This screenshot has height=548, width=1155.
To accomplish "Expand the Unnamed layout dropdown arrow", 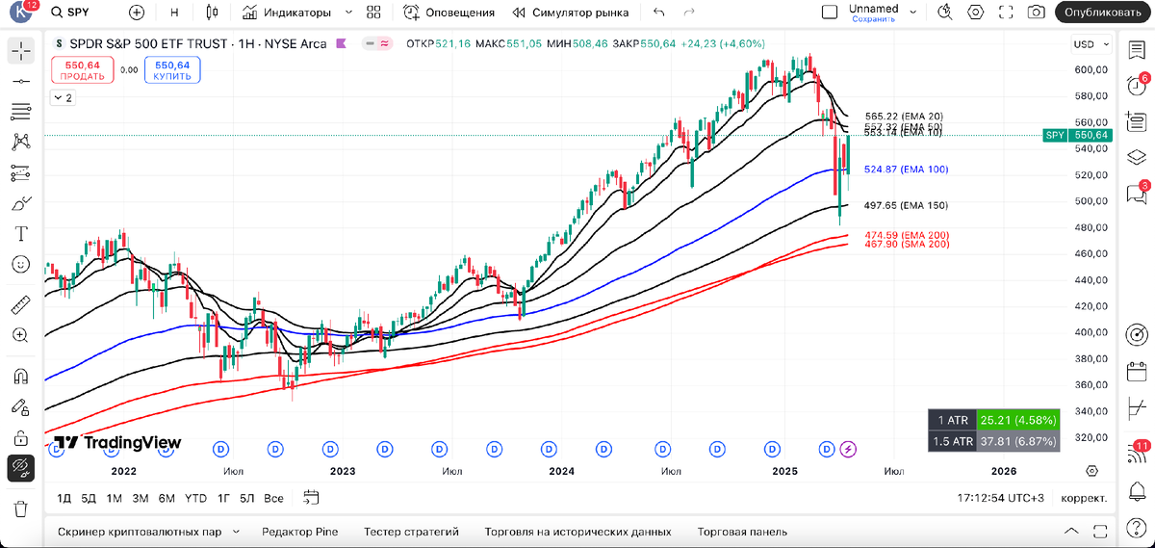I will click(x=912, y=13).
